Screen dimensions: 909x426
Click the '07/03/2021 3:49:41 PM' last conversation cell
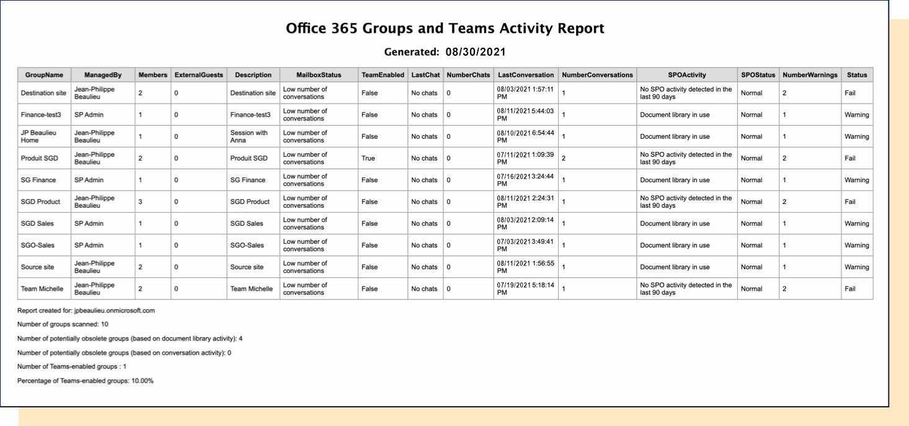click(526, 245)
